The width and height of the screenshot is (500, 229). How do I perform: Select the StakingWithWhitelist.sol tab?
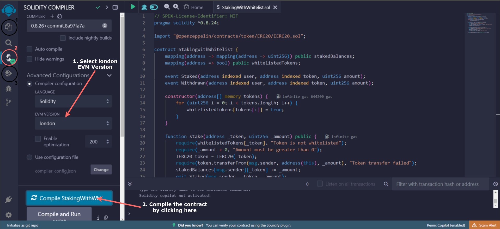tap(246, 7)
